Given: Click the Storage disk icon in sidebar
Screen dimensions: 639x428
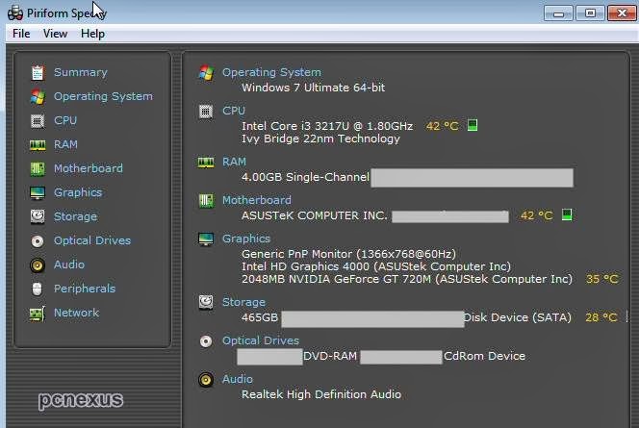Looking at the screenshot, I should pos(38,216).
